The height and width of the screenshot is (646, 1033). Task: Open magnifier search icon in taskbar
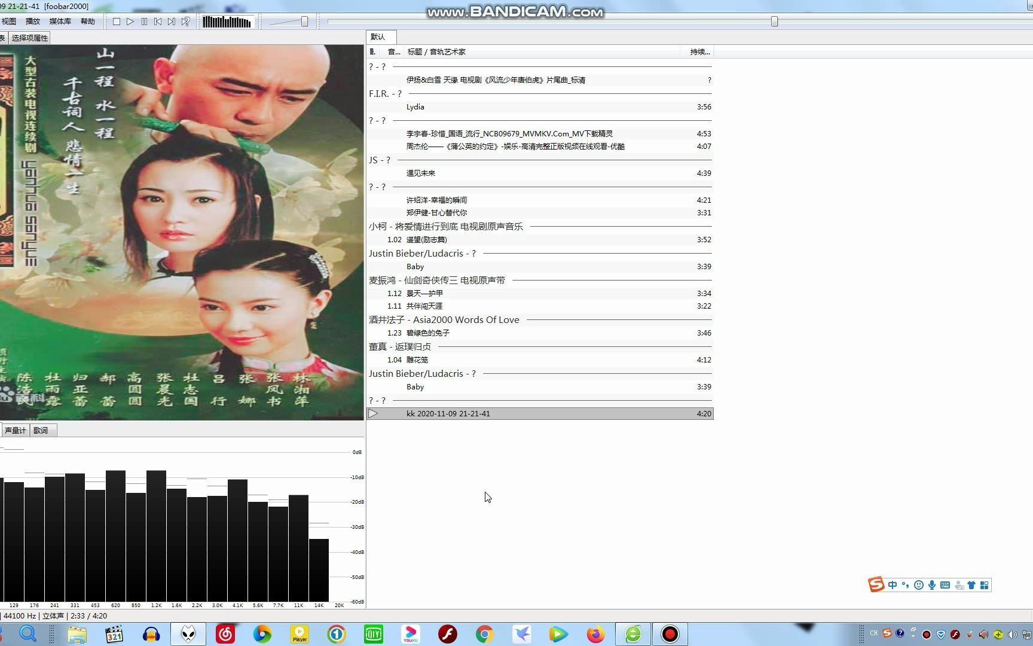pos(28,634)
